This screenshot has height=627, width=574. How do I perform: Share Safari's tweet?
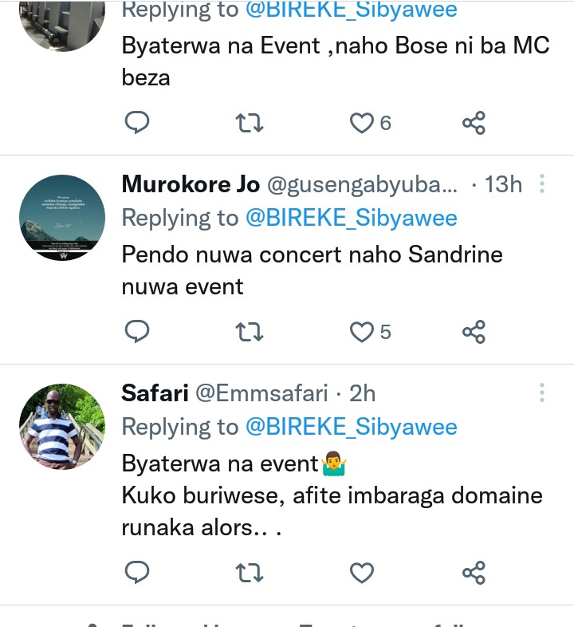click(474, 572)
